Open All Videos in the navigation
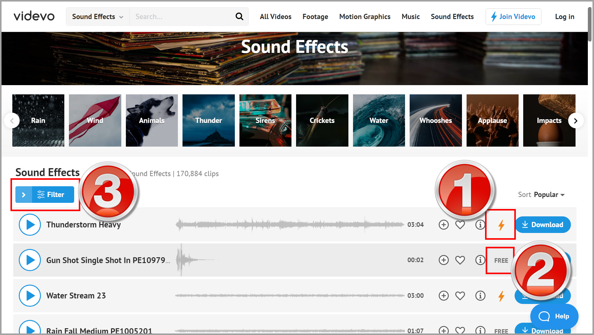This screenshot has height=335, width=594. (x=275, y=17)
